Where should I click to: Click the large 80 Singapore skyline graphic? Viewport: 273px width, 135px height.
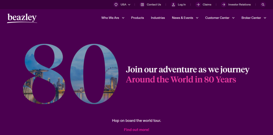click(x=71, y=74)
